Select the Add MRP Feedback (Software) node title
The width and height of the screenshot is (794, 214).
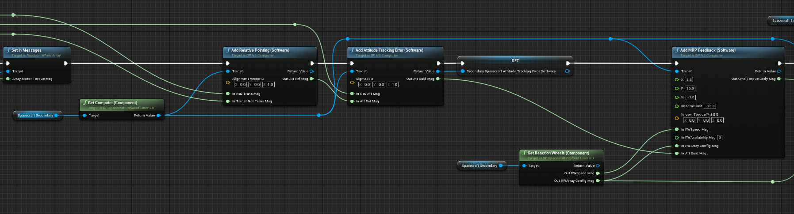tap(708, 50)
